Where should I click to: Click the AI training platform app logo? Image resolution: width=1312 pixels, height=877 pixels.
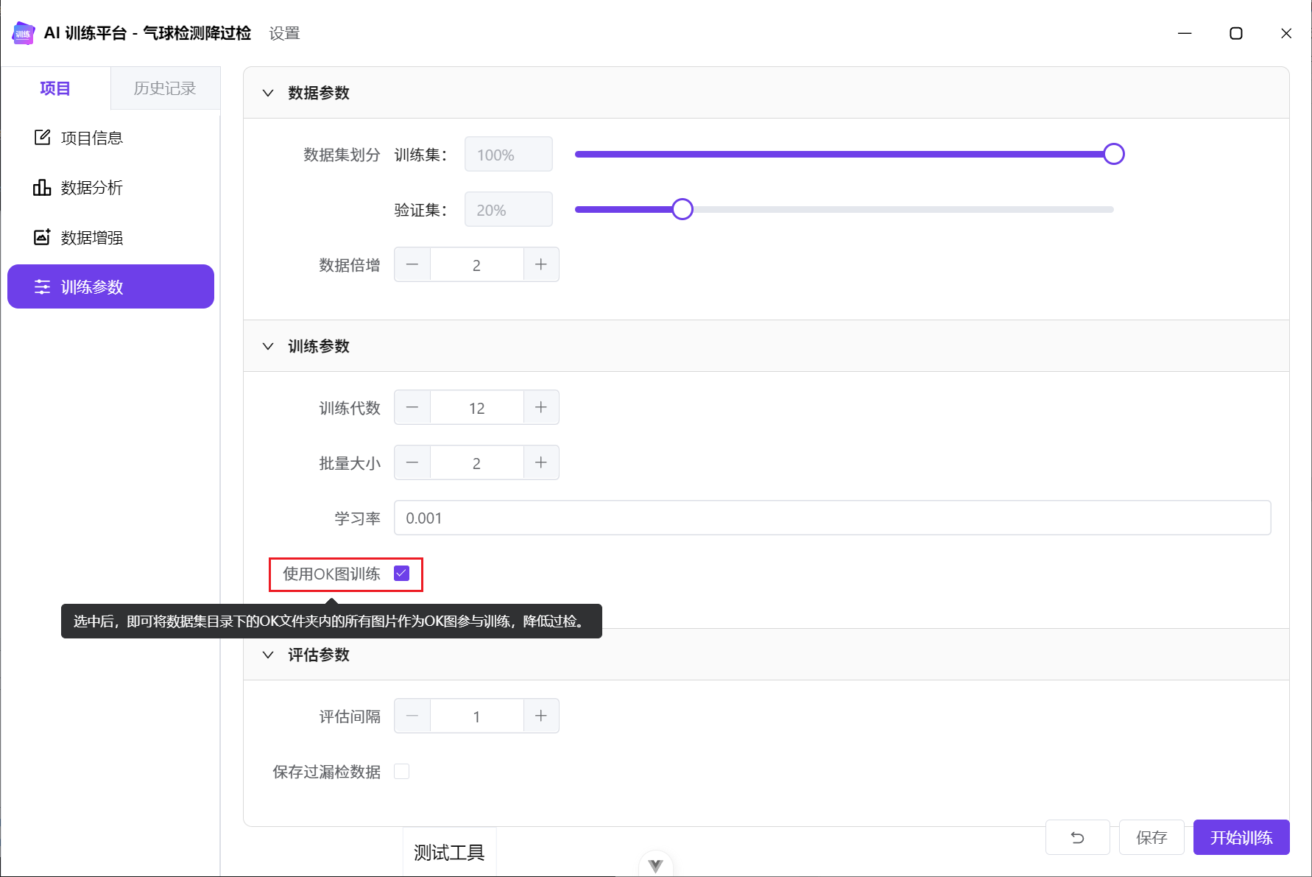click(24, 33)
